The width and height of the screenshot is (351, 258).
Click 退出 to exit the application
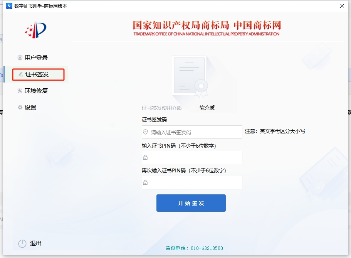[35, 243]
